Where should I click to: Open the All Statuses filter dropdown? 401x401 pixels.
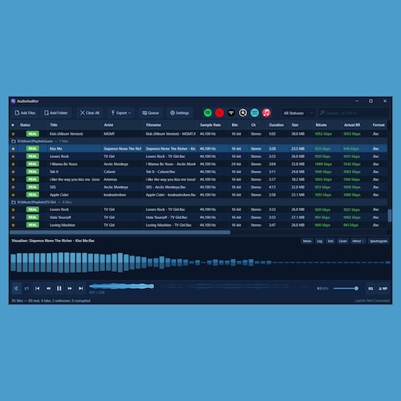pos(298,113)
